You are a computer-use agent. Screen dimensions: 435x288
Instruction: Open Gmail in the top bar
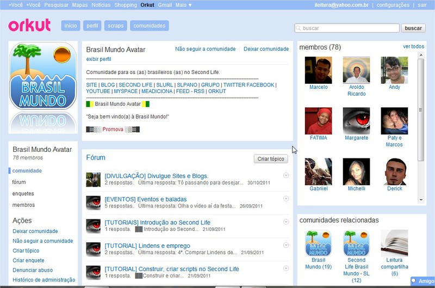point(165,5)
